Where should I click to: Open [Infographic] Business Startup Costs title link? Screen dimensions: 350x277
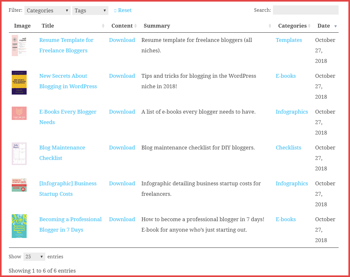68,189
